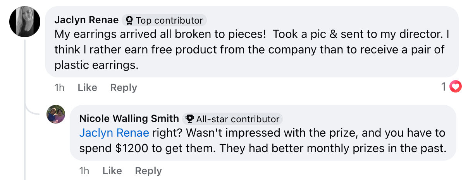Click the red heart reaction icon

[x=455, y=87]
